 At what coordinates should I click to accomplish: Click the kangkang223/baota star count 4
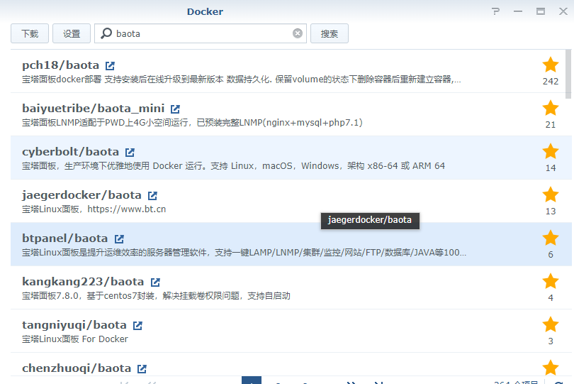[x=551, y=298]
